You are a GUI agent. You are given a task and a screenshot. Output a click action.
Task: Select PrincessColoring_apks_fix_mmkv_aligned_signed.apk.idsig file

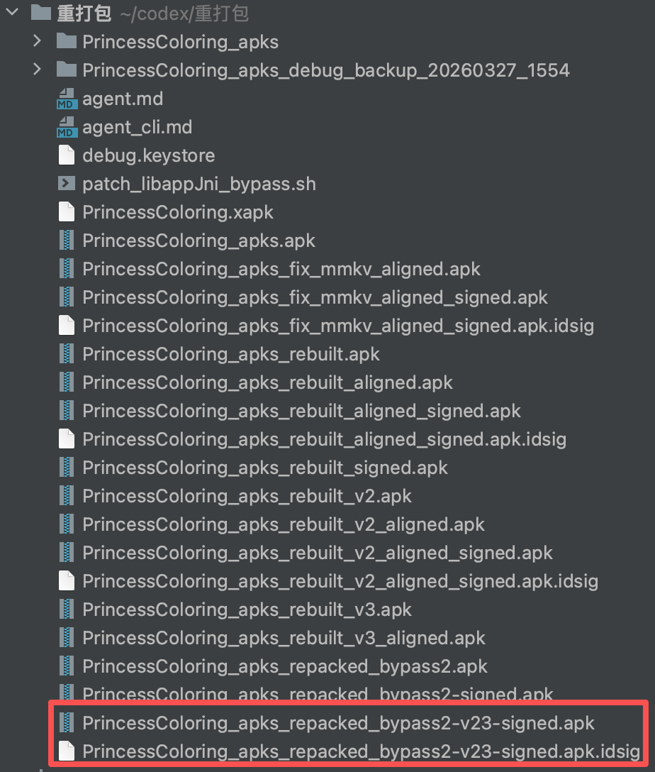point(337,326)
